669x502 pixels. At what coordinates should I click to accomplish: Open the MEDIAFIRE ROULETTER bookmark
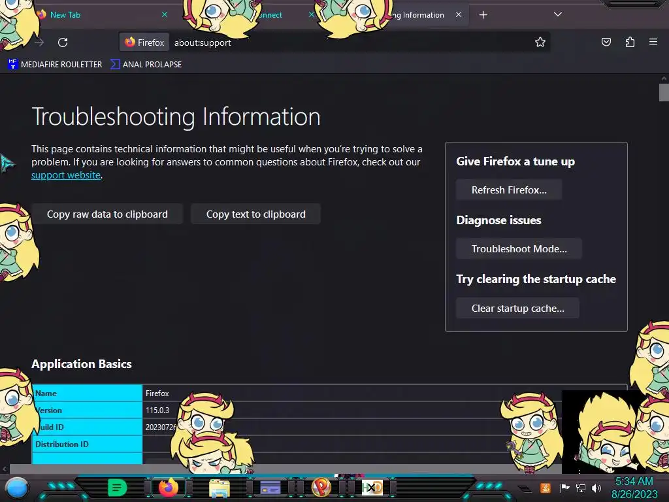click(55, 65)
